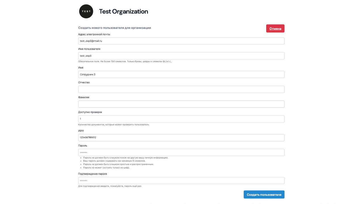This screenshot has width=363, height=204.
Task: Click the Подтверждение пароля masked input
Action: click(x=181, y=181)
